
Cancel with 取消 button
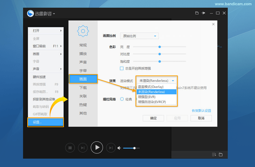[x=201, y=118]
